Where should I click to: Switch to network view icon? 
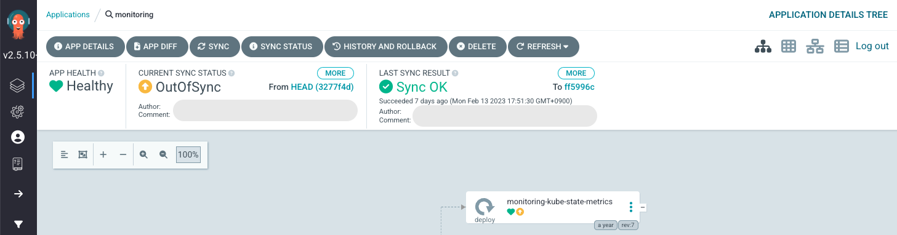coord(815,46)
